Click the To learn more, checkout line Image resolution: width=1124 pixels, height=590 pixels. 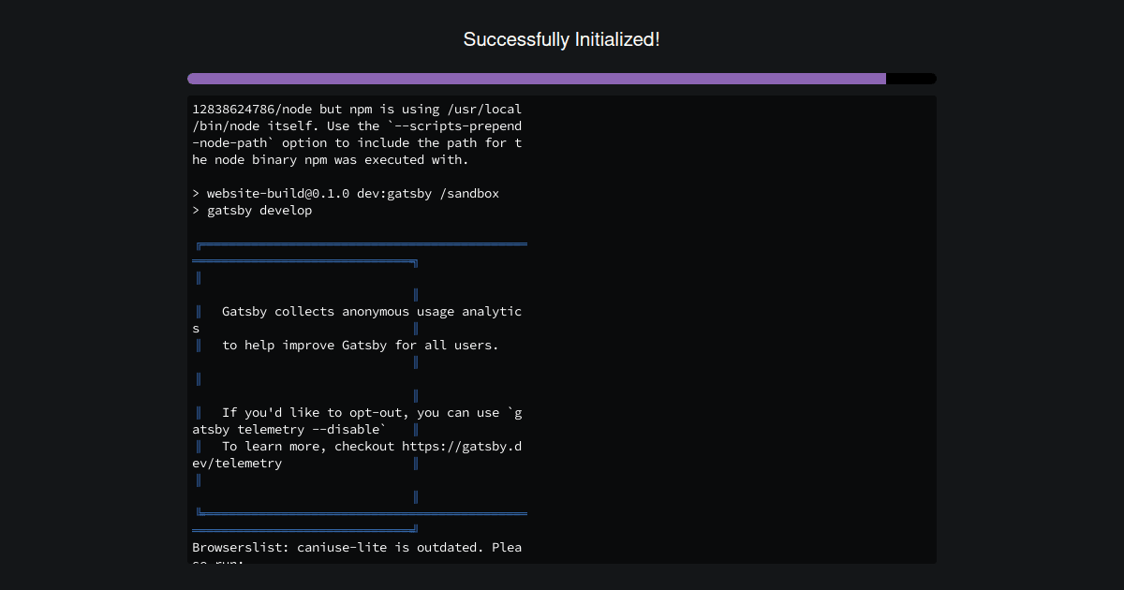click(x=356, y=446)
